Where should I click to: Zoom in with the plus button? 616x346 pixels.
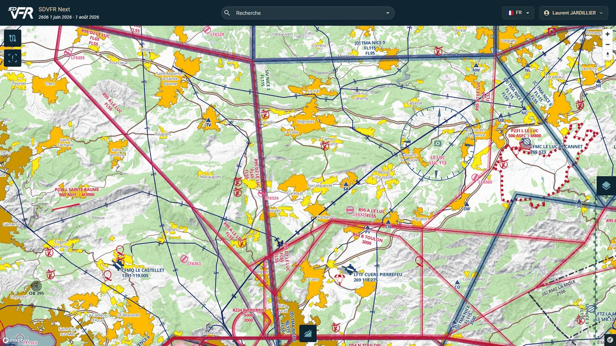(x=607, y=34)
